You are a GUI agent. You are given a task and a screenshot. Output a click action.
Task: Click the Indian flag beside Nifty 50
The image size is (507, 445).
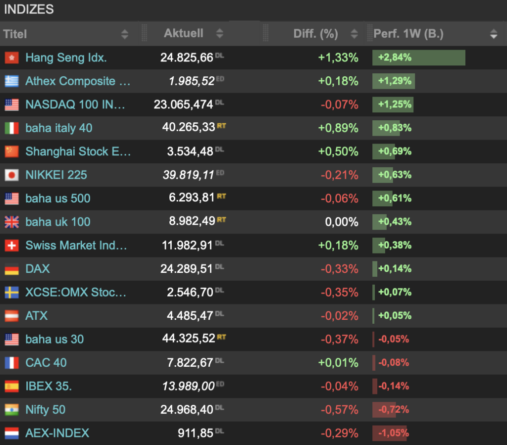pos(12,410)
